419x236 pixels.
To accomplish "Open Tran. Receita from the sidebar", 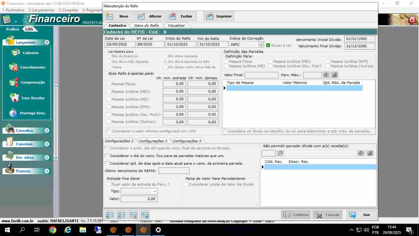I will coord(14,98).
